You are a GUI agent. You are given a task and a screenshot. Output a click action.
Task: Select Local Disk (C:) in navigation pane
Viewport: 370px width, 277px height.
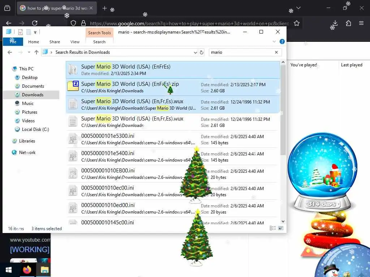point(35,129)
